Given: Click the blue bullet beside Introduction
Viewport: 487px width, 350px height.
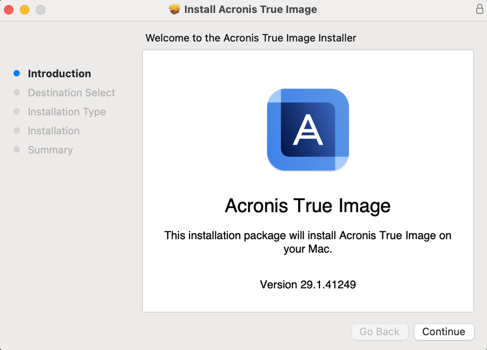Looking at the screenshot, I should tap(17, 73).
